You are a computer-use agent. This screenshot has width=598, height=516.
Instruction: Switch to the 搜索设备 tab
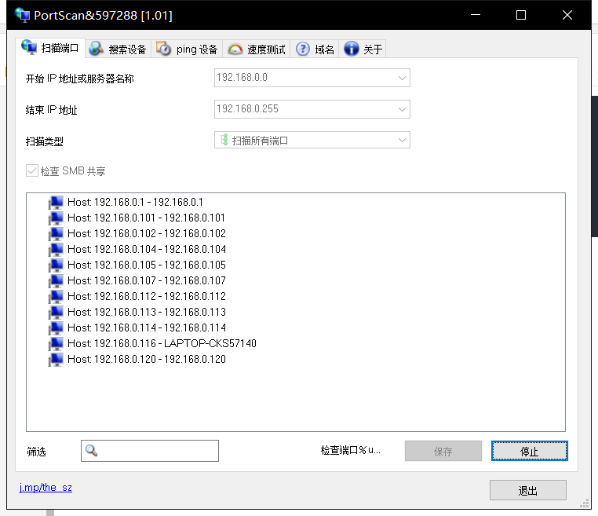point(119,49)
